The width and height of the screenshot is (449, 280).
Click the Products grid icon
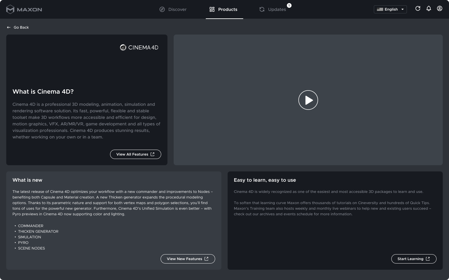point(212,9)
